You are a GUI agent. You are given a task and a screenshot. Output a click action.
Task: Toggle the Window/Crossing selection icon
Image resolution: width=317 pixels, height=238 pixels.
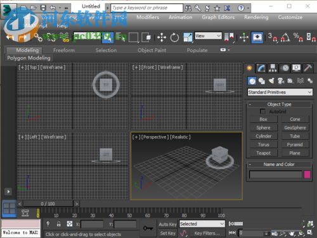(146, 37)
